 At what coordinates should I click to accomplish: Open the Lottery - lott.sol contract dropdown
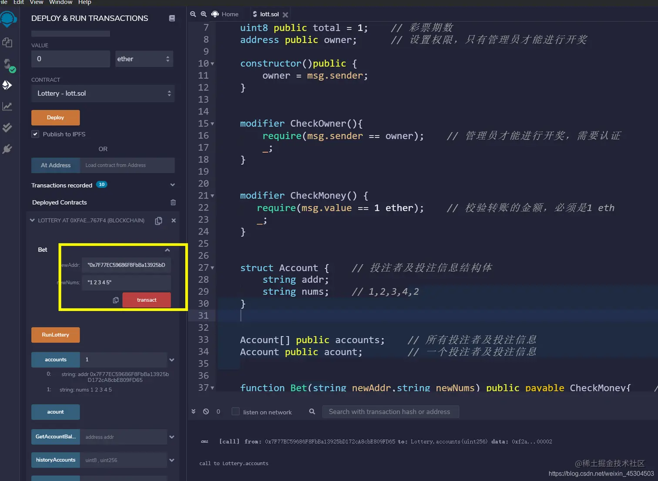(103, 94)
